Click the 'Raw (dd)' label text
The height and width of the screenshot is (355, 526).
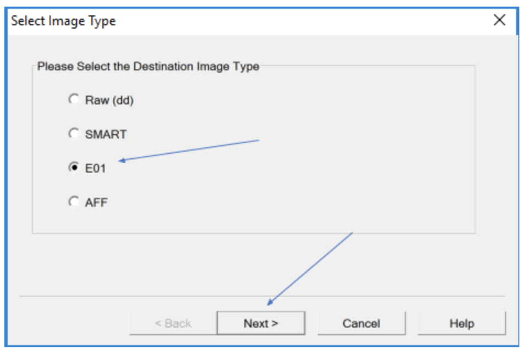(x=109, y=101)
